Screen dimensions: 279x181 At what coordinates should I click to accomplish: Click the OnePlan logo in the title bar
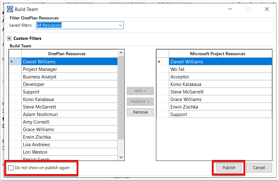tap(9, 9)
